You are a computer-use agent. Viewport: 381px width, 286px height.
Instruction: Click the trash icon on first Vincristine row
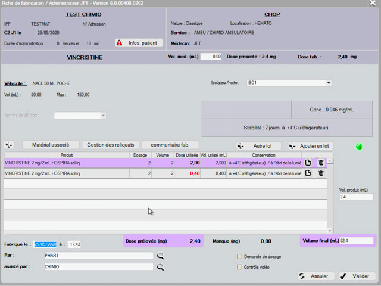tap(321, 163)
